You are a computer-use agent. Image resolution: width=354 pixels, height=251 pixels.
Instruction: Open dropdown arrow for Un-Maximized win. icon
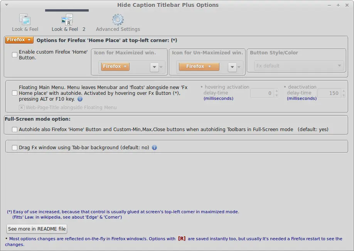coord(232,67)
